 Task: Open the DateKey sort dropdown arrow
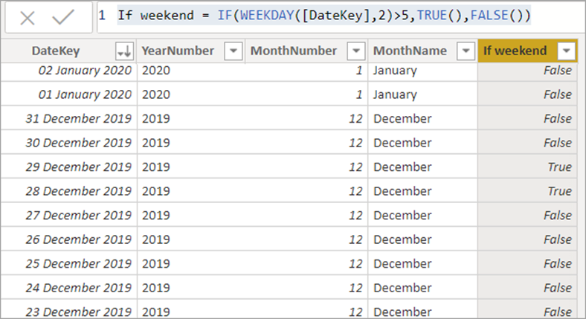(x=124, y=51)
